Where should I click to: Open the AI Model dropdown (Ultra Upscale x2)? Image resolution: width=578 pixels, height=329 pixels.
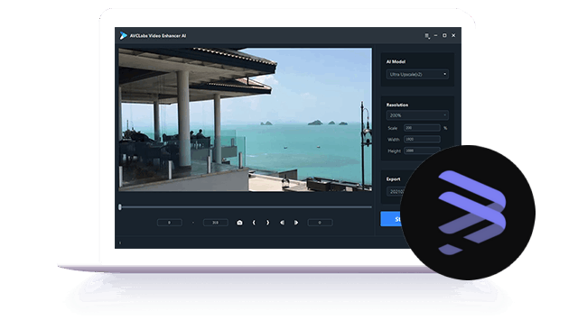tap(417, 74)
